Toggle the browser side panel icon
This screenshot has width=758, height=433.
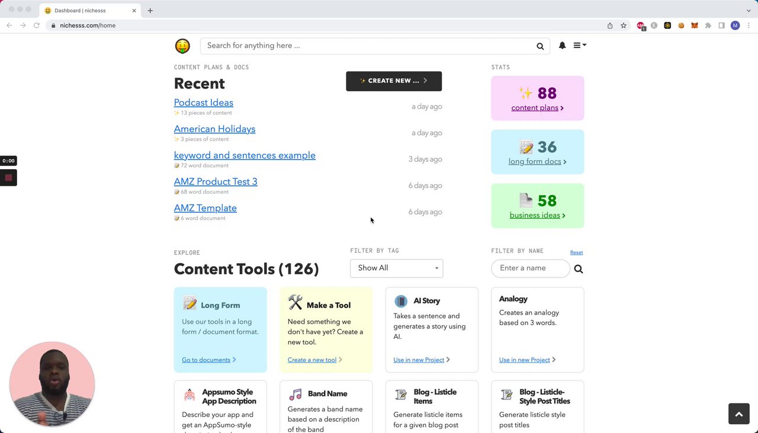click(721, 25)
